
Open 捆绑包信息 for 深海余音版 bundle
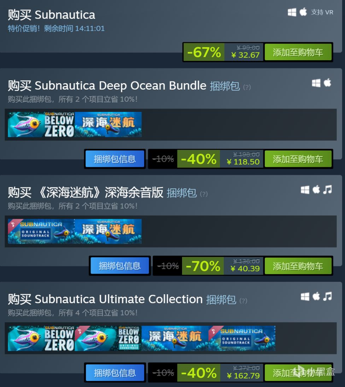point(120,266)
